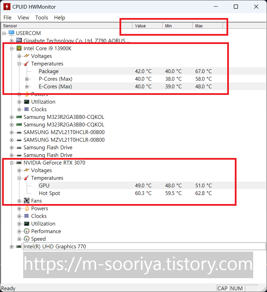Expand the GPU Voltages node
267x292 pixels.
(19, 170)
